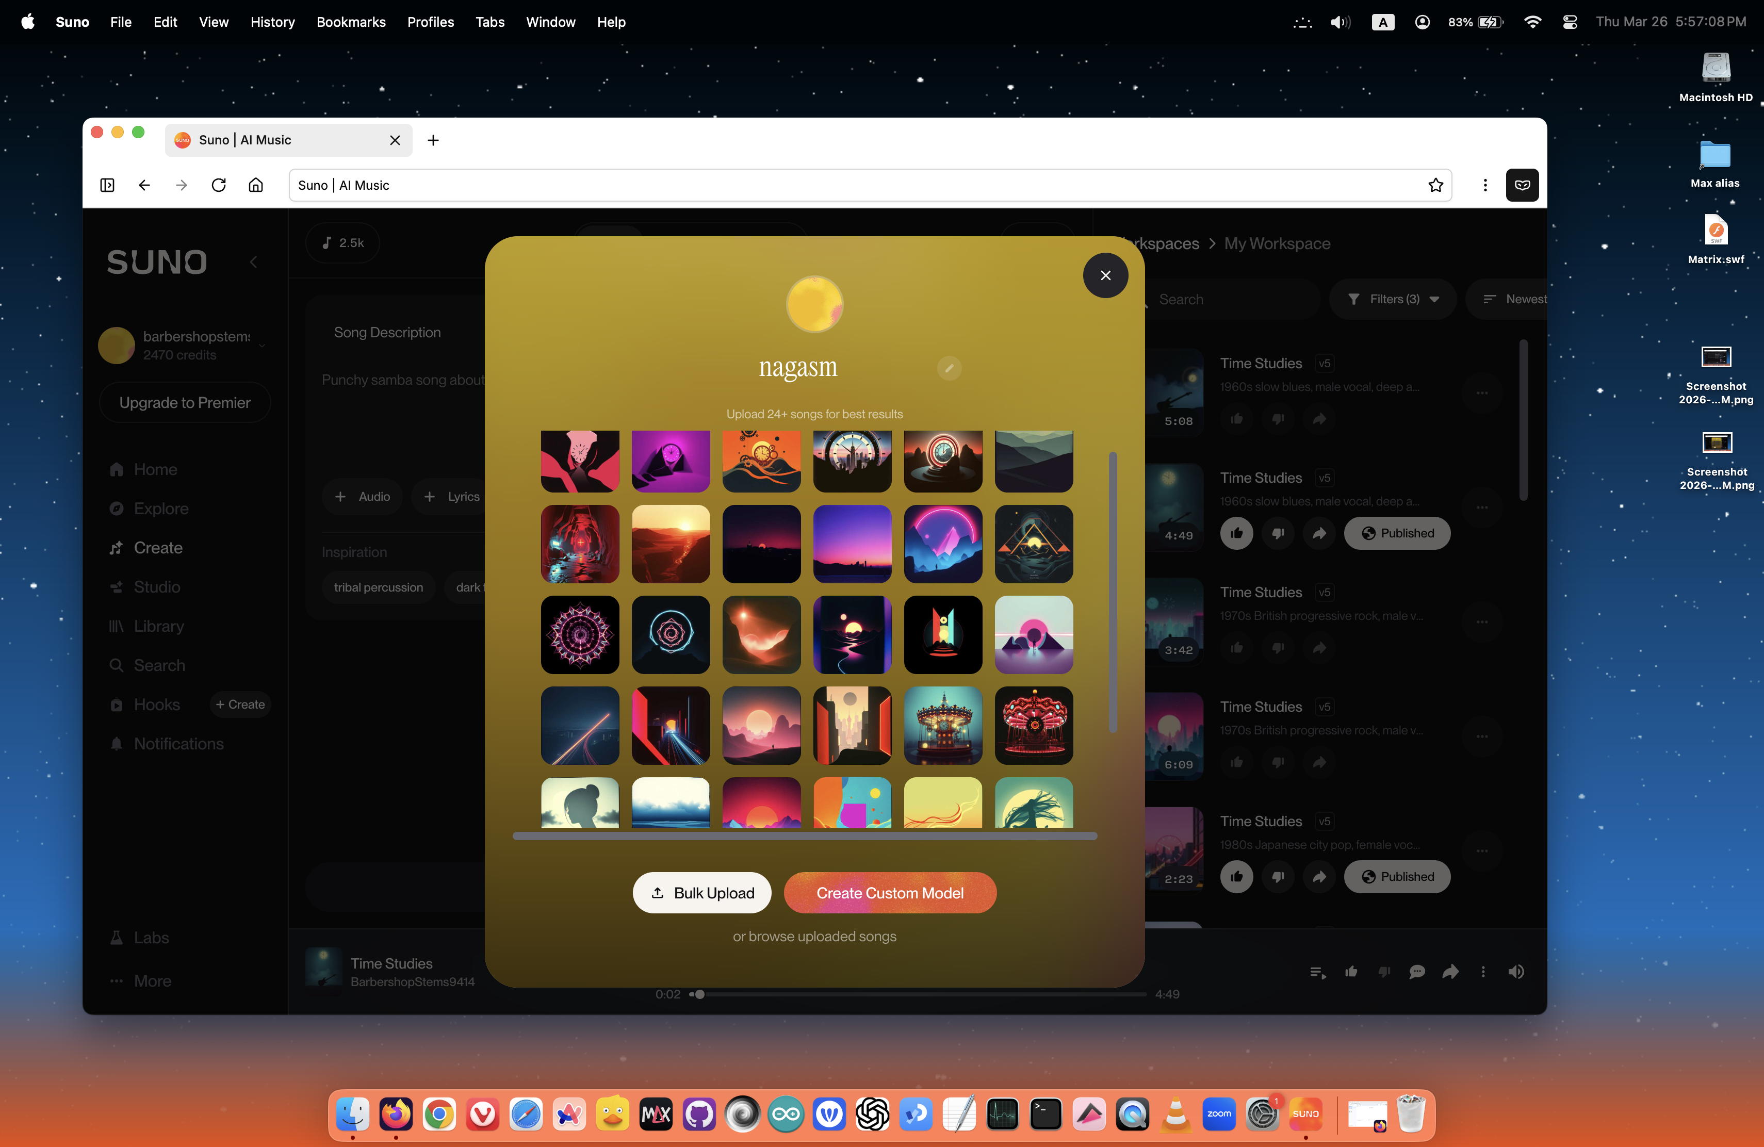1764x1147 pixels.
Task: Click the queue playlist icon in player
Action: [1318, 972]
